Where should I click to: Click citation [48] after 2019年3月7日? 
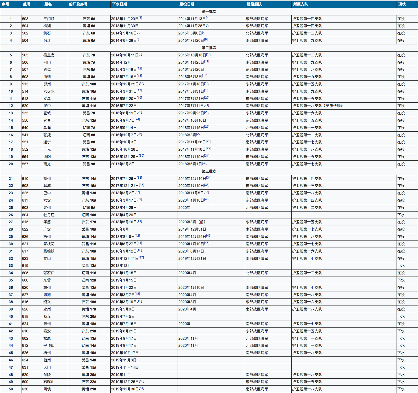pyautogui.click(x=137, y=294)
